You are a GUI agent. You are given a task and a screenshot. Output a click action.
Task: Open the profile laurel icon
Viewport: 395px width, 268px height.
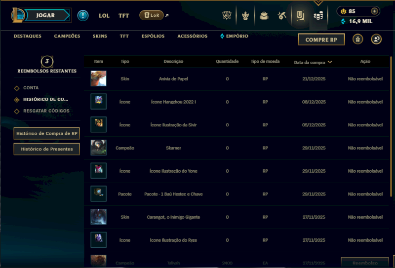[245, 16]
